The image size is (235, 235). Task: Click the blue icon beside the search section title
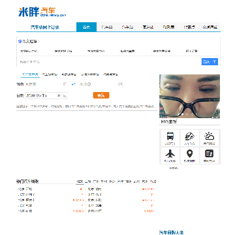tap(20, 41)
